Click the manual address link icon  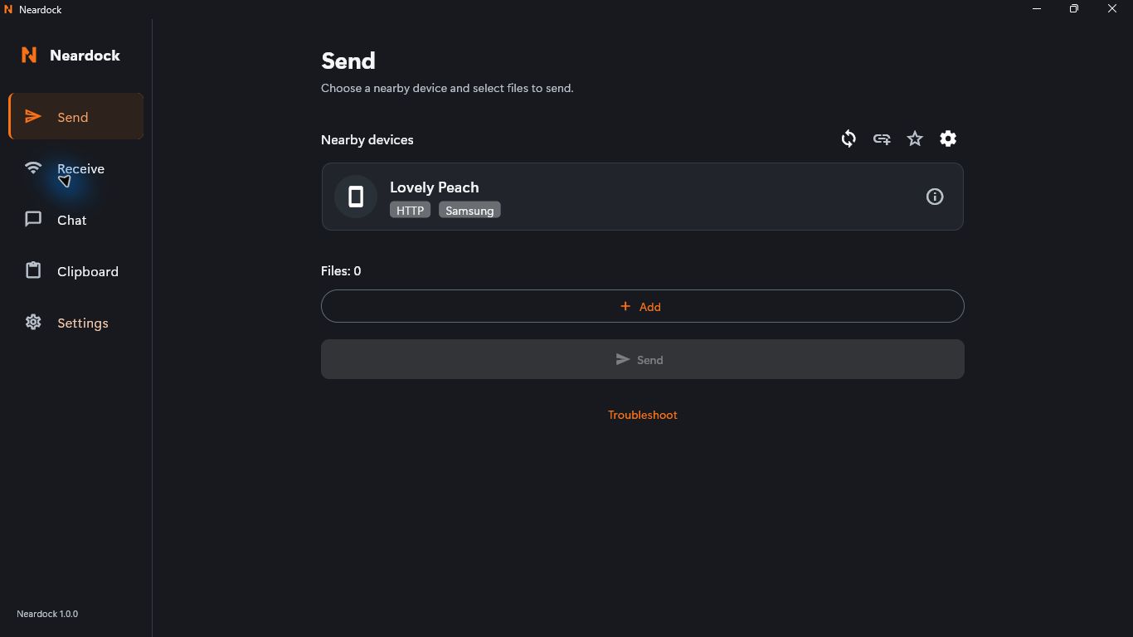[882, 139]
